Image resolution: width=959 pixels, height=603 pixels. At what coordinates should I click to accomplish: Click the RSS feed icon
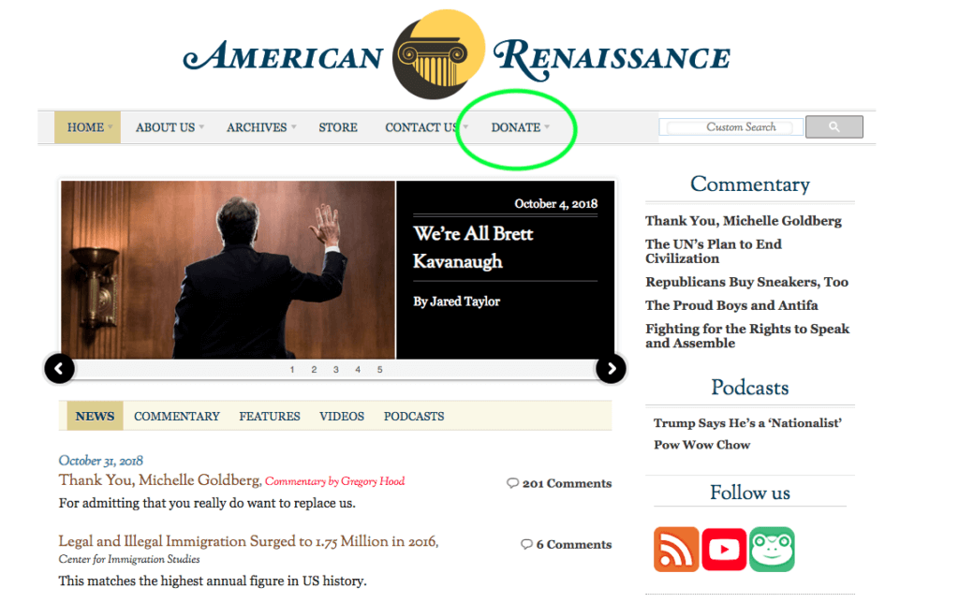click(676, 550)
